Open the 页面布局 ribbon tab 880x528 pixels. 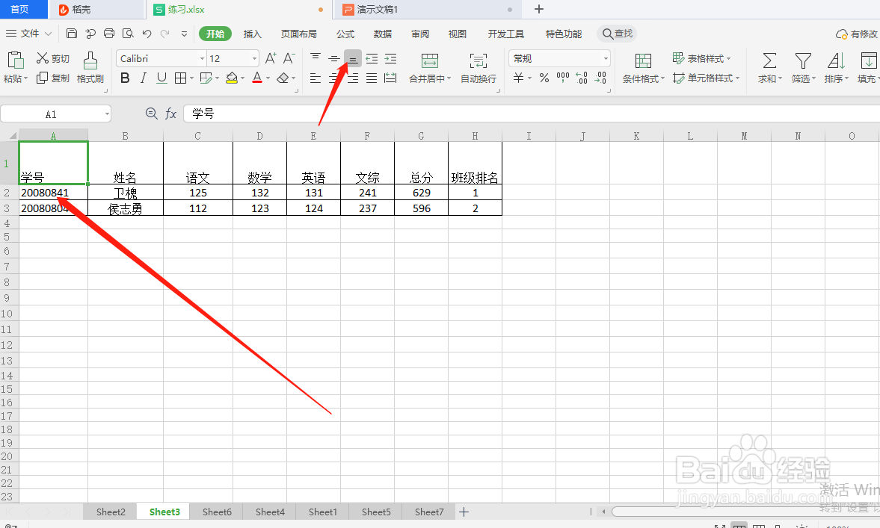(x=298, y=34)
